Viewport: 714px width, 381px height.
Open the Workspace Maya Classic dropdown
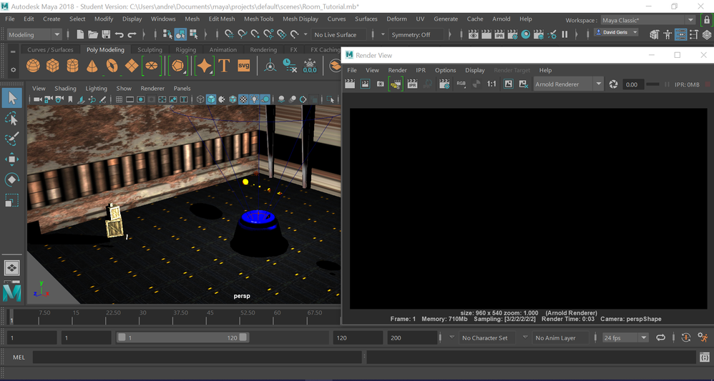(647, 20)
